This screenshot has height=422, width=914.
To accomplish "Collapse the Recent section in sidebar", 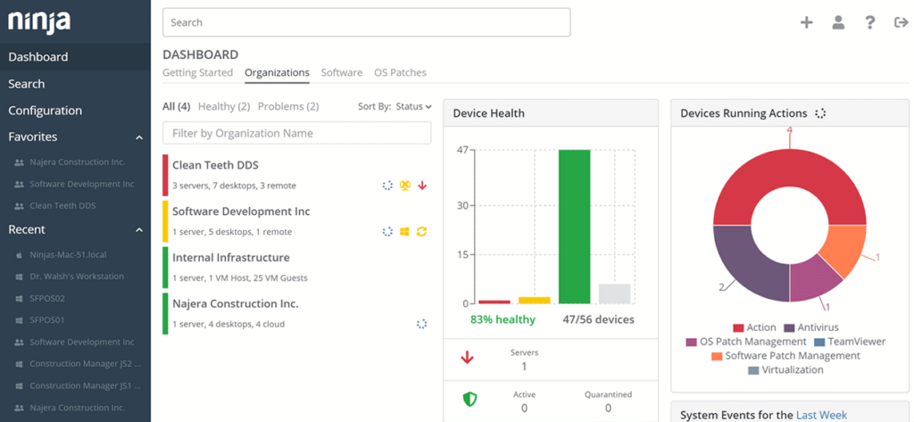I will pos(139,230).
